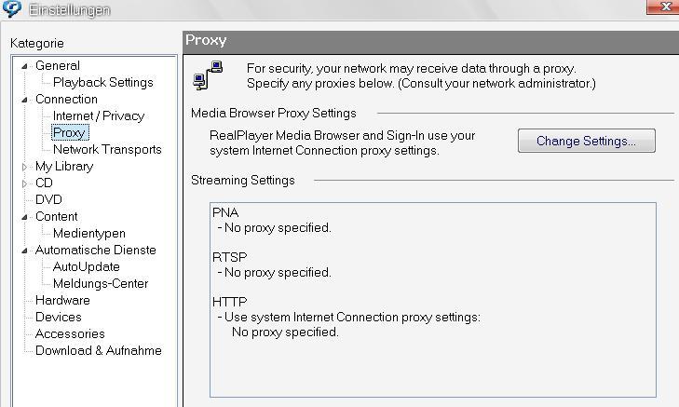Viewport: 679px width, 407px height.
Task: Collapse the Automatische Dienste arrow
Action: tap(25, 251)
